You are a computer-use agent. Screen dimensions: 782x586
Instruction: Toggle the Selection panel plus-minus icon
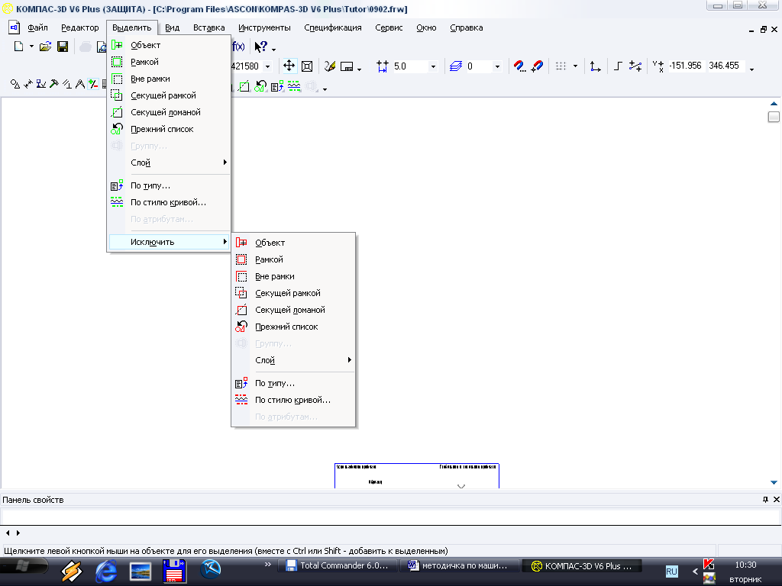[92, 84]
